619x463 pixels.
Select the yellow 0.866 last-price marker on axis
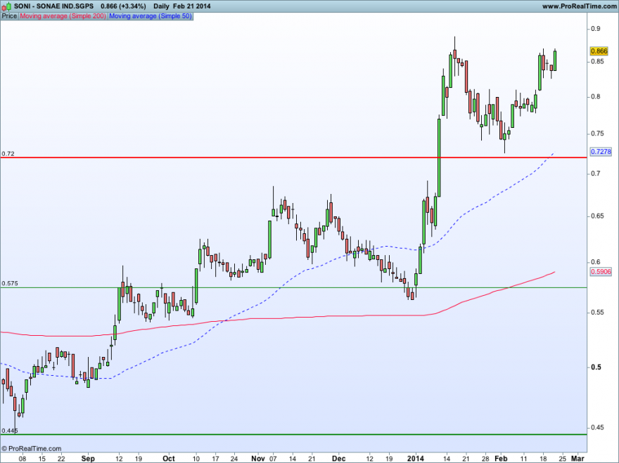(598, 51)
